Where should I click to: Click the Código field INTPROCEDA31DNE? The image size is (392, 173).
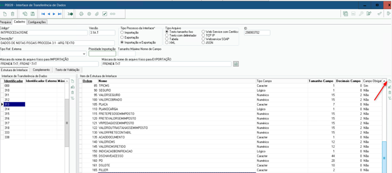coord(43,32)
